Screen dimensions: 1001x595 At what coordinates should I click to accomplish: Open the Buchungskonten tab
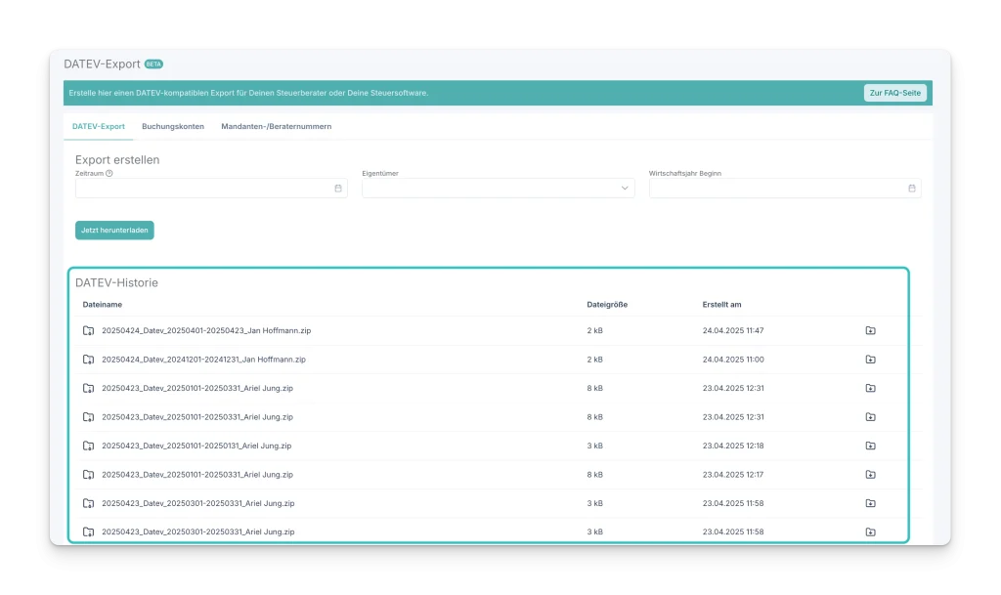tap(173, 126)
